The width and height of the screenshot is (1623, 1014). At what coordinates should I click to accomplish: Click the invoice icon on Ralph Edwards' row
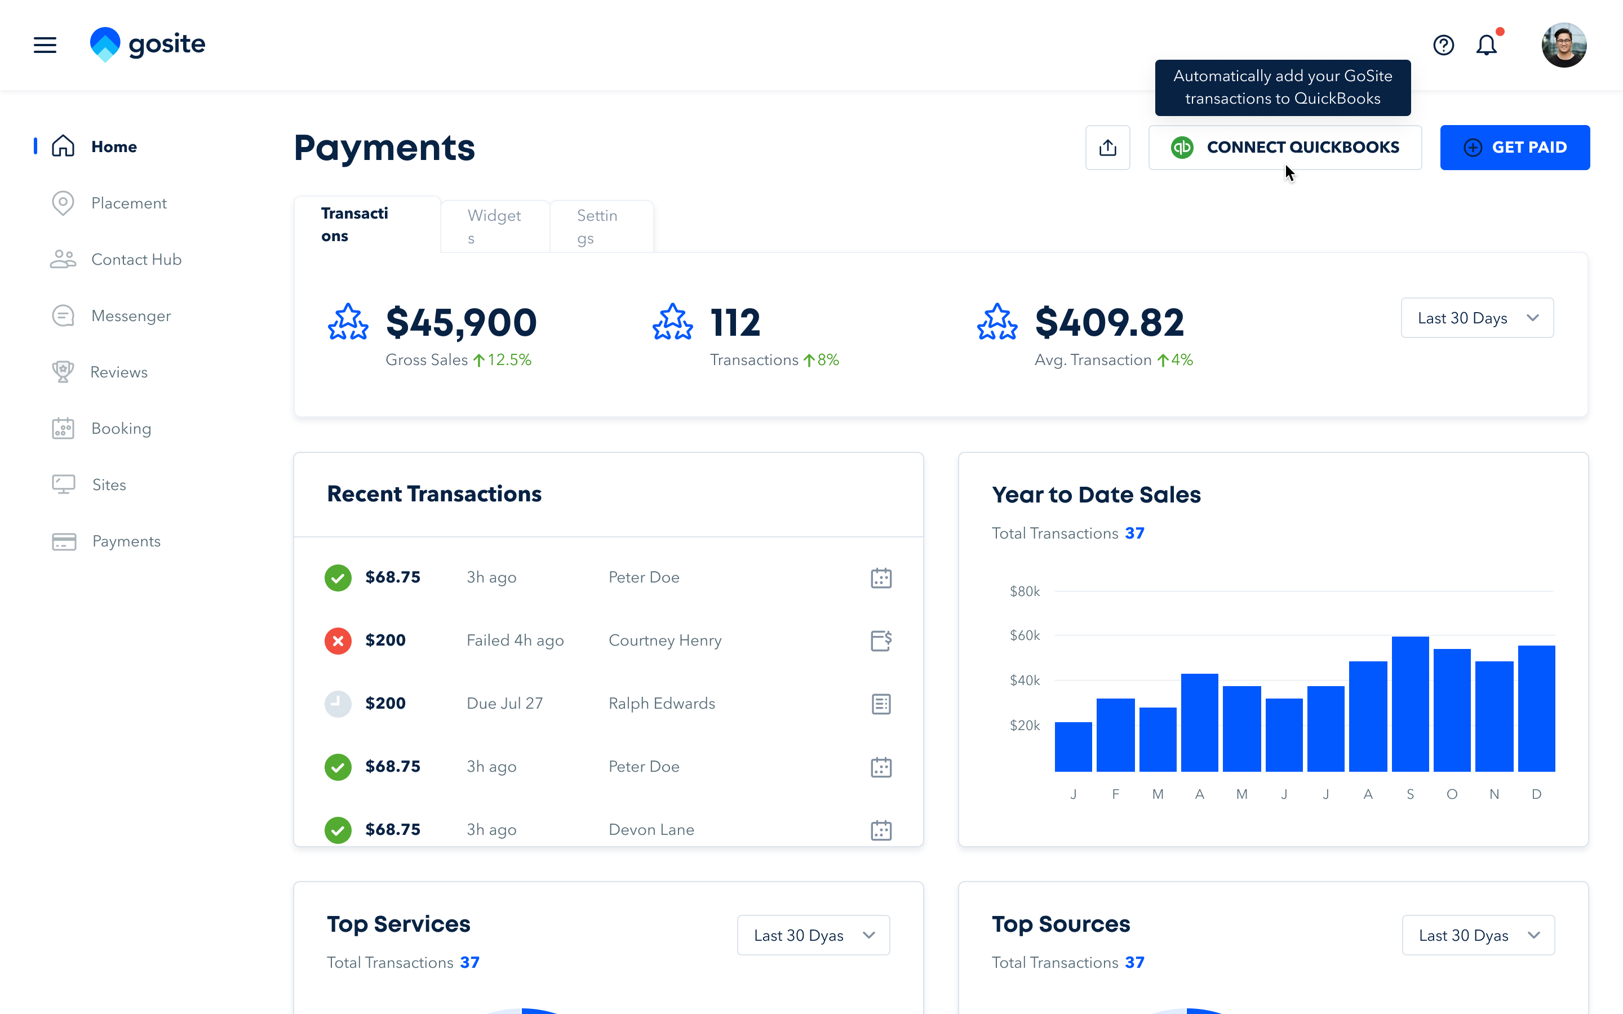(881, 703)
